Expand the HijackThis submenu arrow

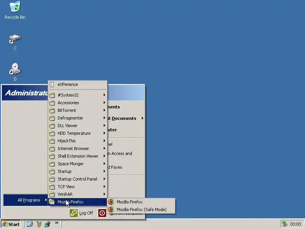(x=104, y=140)
